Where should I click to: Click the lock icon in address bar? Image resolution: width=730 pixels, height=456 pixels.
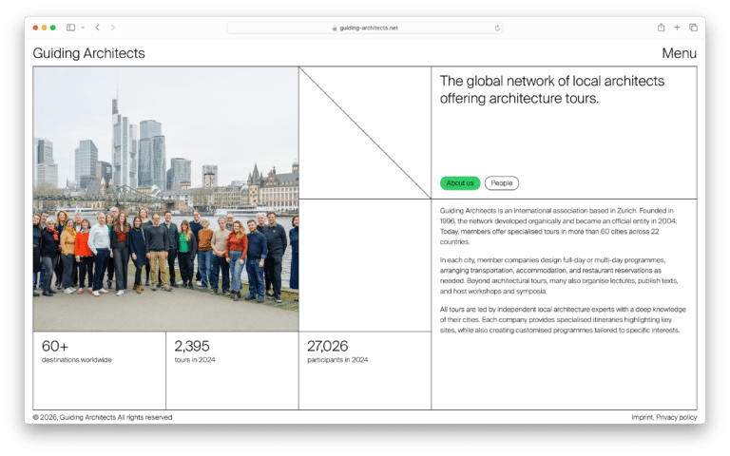click(x=335, y=28)
